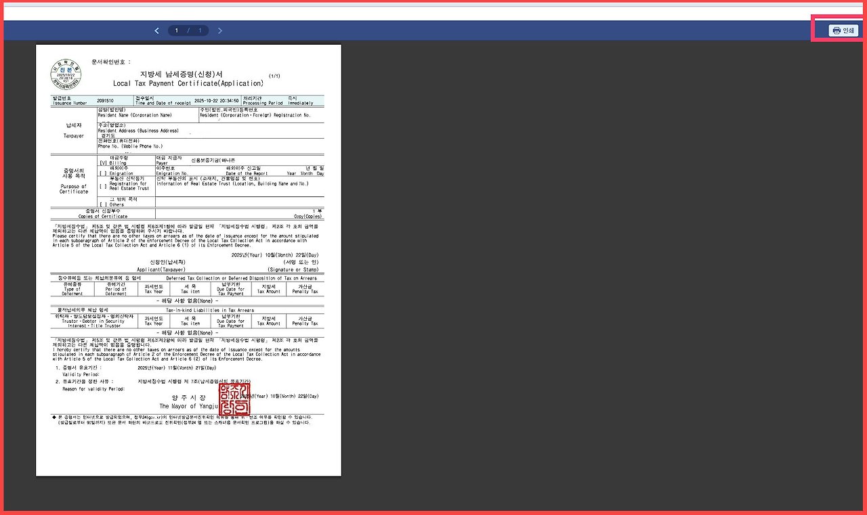The width and height of the screenshot is (867, 515).
Task: Click the Phone No. (Mobile Phone No.) label
Action: coord(130,146)
